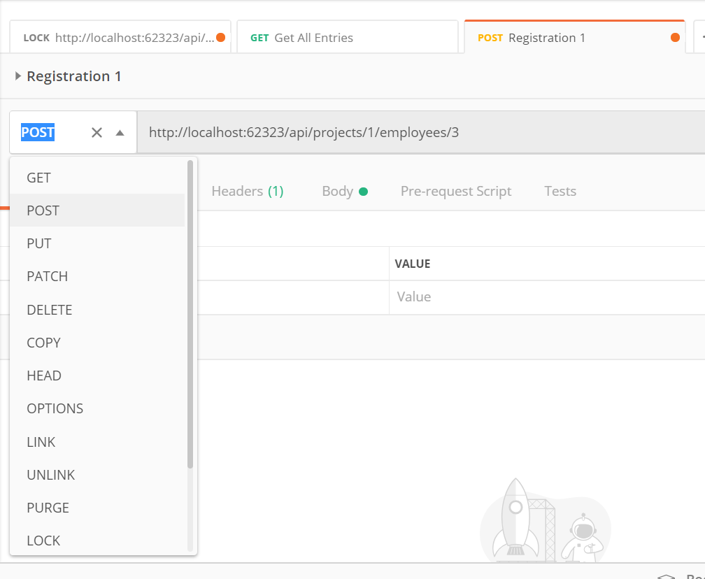Collapse the HTTP method dropdown arrow
This screenshot has width=705, height=579.
120,132
